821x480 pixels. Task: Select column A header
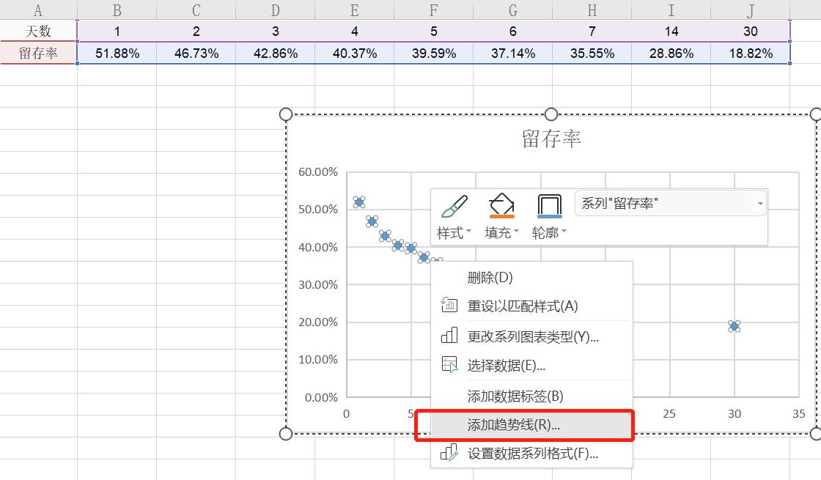pos(38,10)
